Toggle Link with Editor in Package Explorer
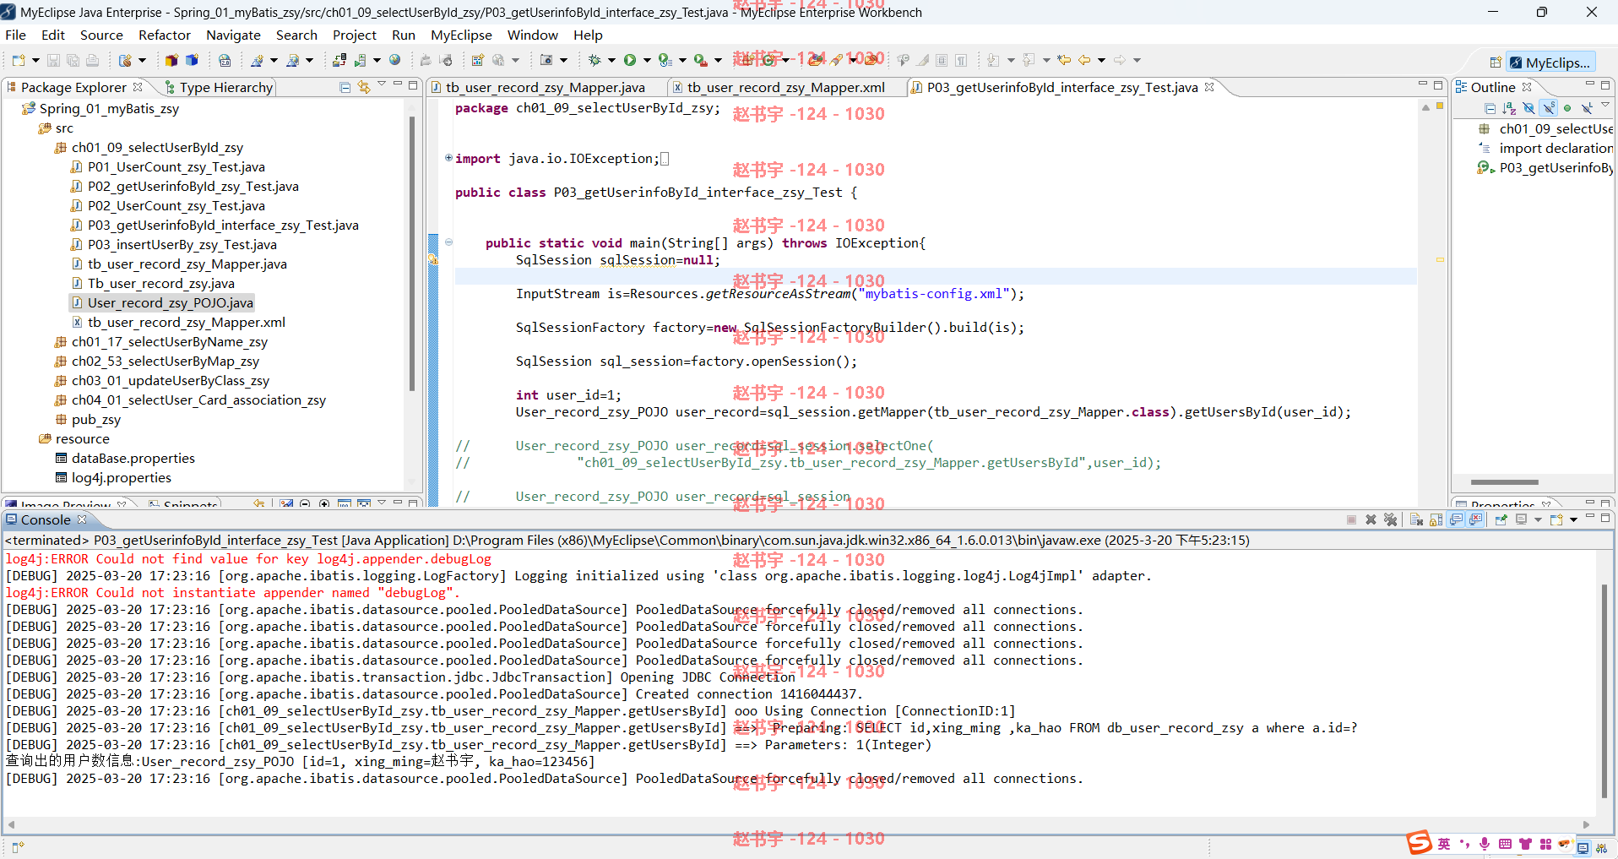The height and width of the screenshot is (859, 1618). pos(364,87)
